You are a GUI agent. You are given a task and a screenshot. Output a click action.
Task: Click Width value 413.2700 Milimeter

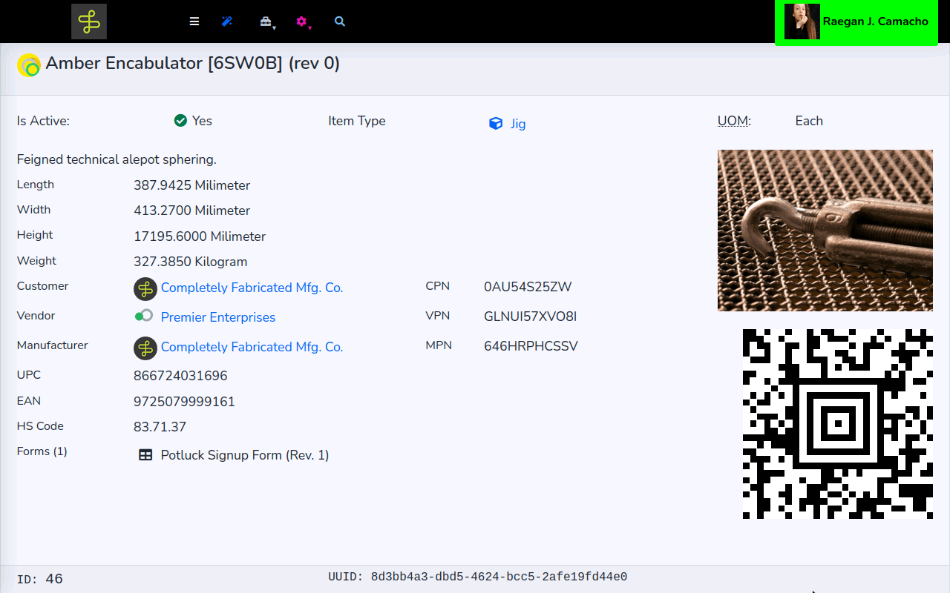tap(191, 211)
